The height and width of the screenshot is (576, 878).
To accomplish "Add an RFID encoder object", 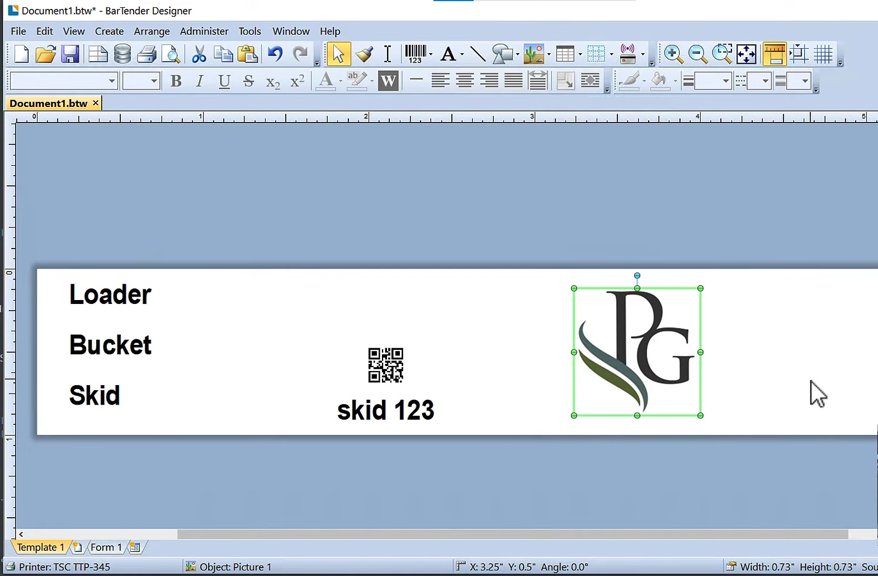I will (628, 54).
